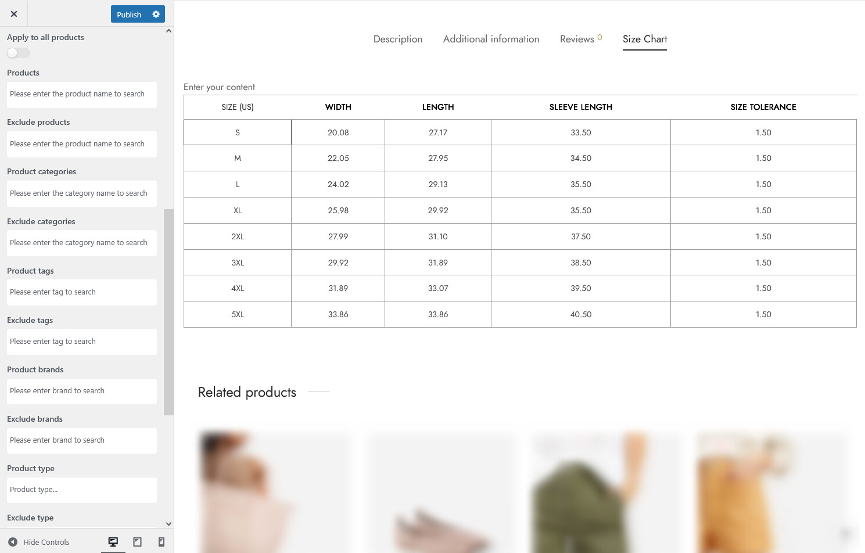The image size is (865, 553).
Task: Open the Description tab
Action: (x=397, y=39)
